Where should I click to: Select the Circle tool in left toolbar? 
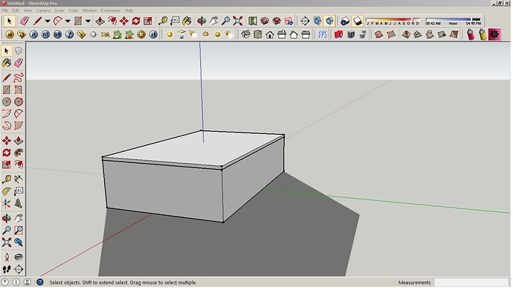click(x=7, y=101)
